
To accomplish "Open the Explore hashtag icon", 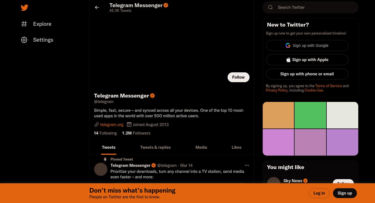I will point(24,24).
